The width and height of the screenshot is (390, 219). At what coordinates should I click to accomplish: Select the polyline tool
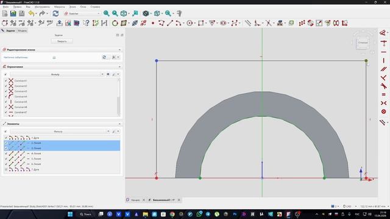161,23
